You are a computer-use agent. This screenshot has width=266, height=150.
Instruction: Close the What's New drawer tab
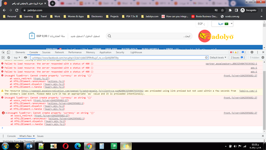tap(34, 136)
